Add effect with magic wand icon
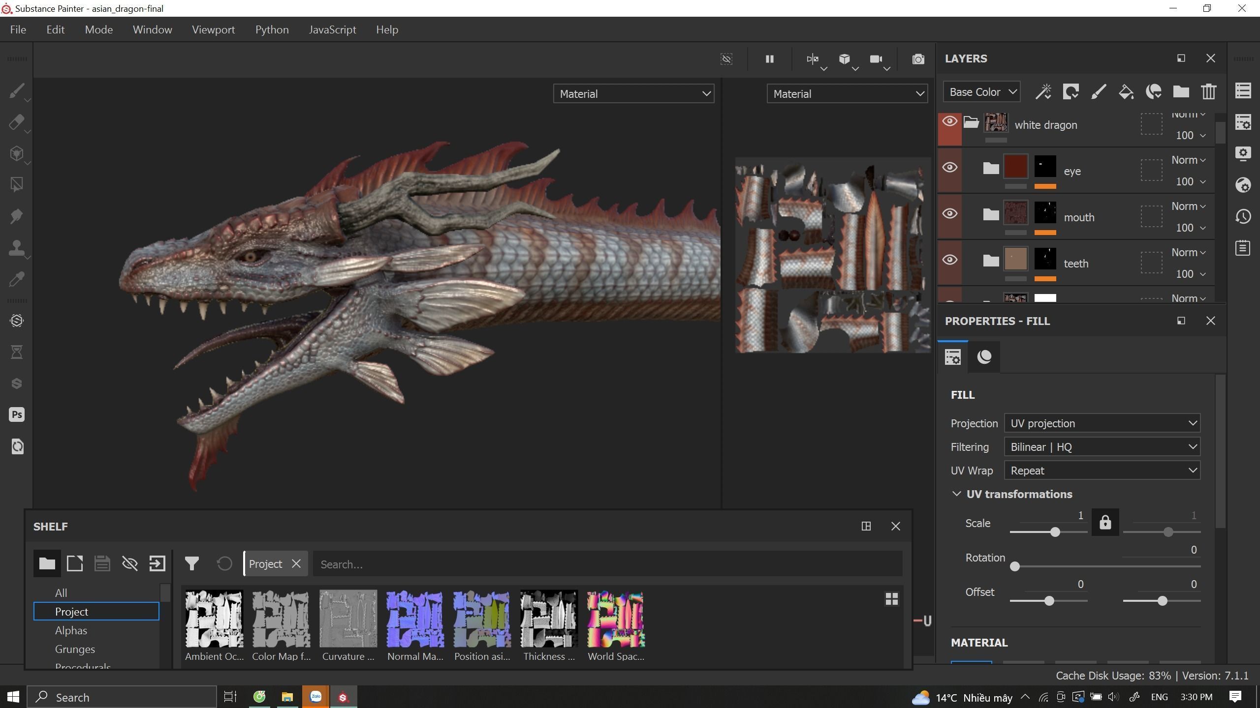This screenshot has height=708, width=1260. click(1043, 92)
